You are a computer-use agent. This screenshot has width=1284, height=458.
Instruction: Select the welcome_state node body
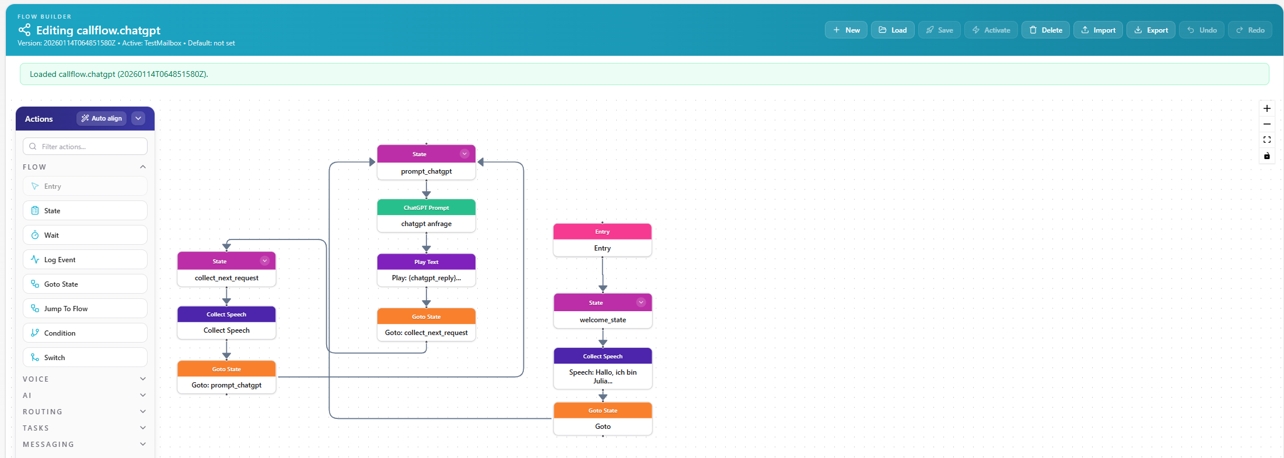point(603,320)
